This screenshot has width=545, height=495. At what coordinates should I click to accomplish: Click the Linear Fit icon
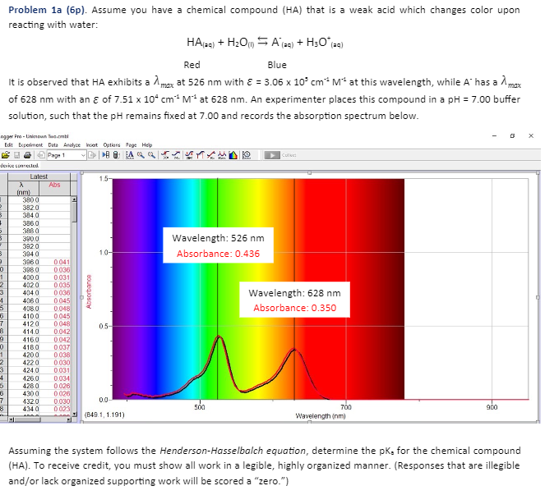point(211,155)
